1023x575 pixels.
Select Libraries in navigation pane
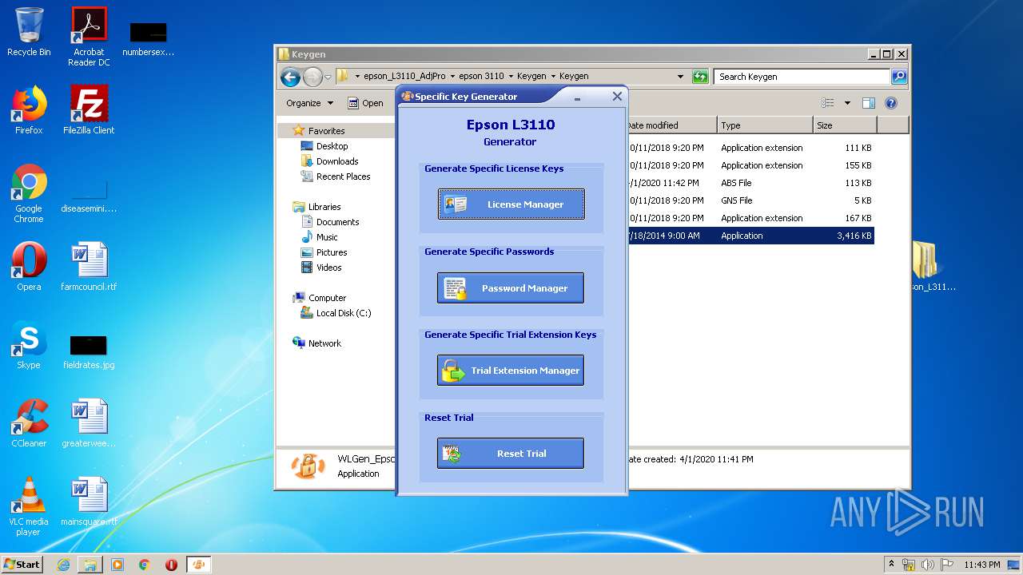pyautogui.click(x=324, y=207)
